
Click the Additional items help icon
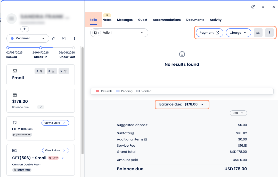pyautogui.click(x=145, y=139)
